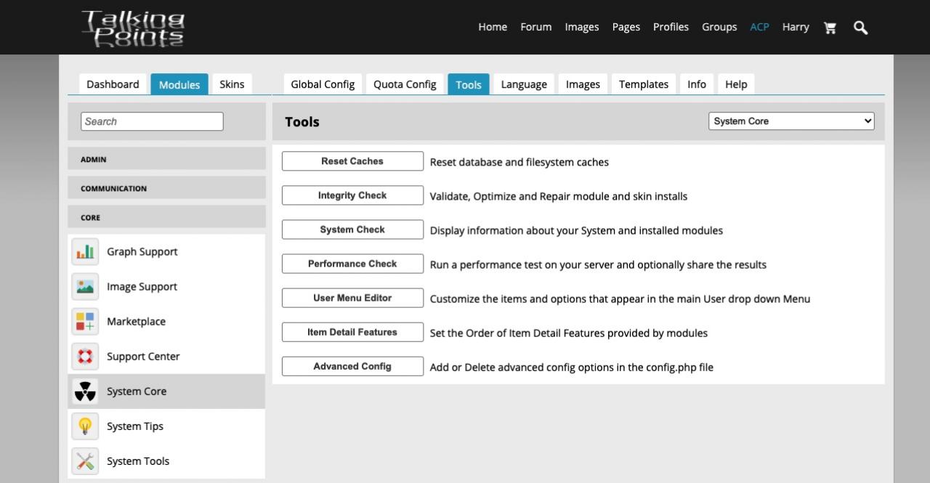Click 'Add or Delete advanced config' text

click(572, 367)
